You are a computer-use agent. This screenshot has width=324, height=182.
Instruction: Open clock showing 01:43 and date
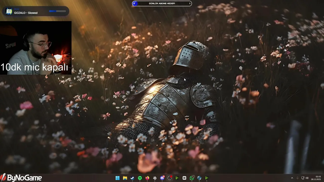click(316, 178)
